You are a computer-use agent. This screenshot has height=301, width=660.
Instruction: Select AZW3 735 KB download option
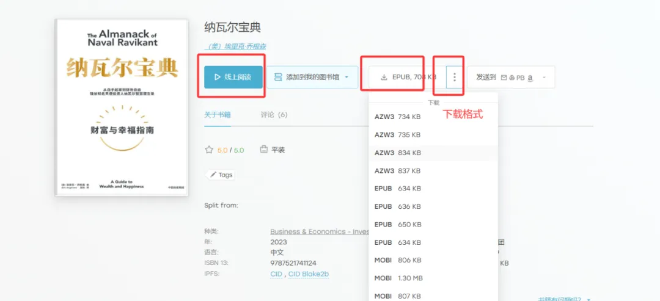tap(433, 135)
